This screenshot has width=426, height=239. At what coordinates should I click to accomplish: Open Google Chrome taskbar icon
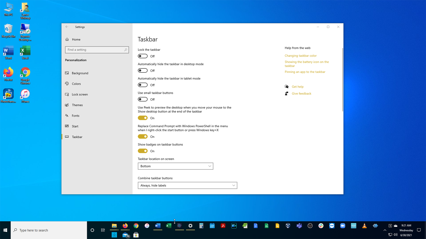(136, 226)
